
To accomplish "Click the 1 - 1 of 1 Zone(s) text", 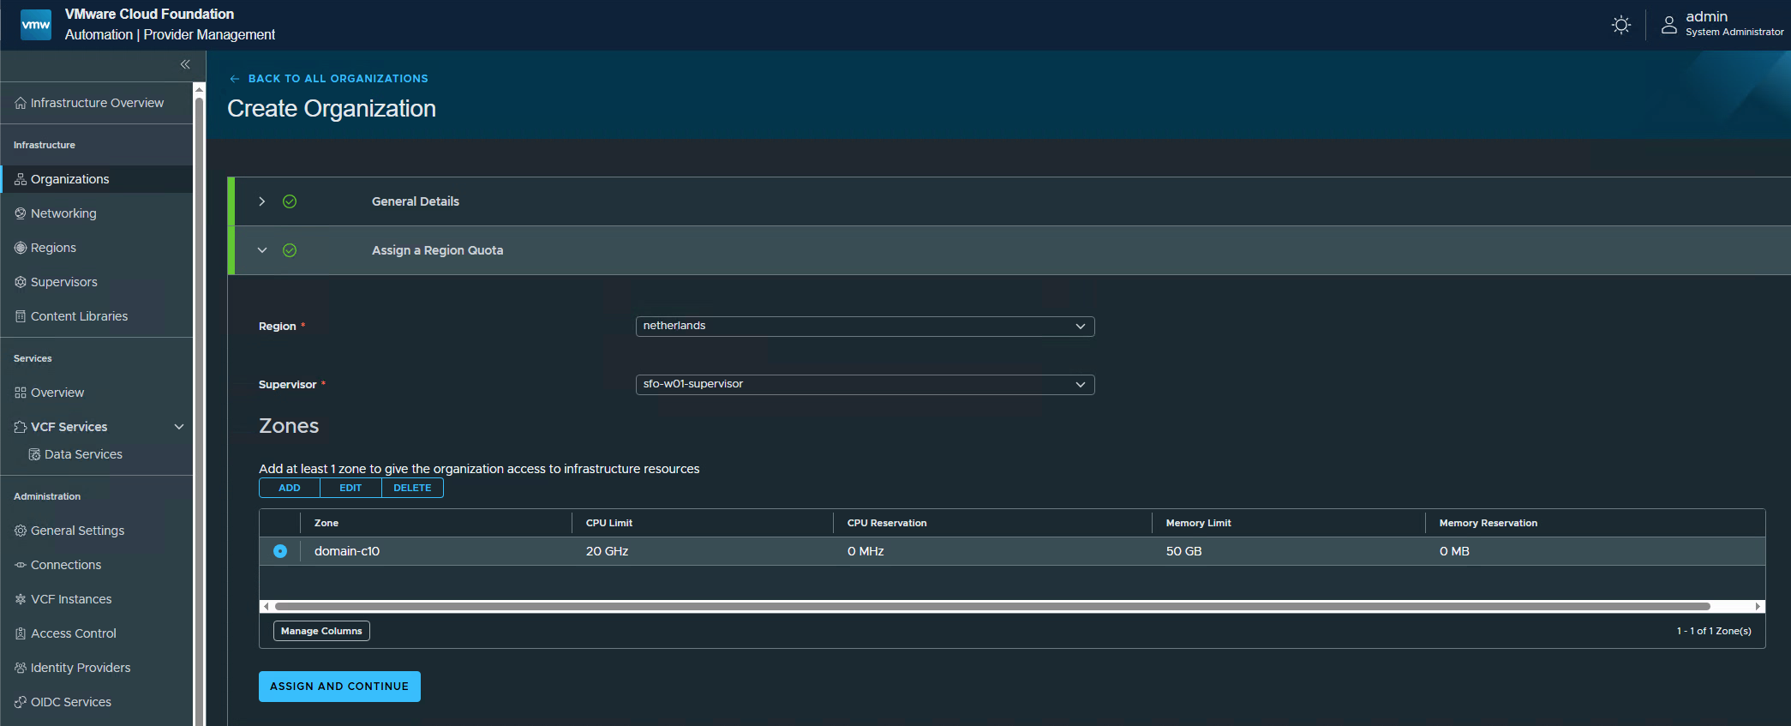I will [1714, 631].
